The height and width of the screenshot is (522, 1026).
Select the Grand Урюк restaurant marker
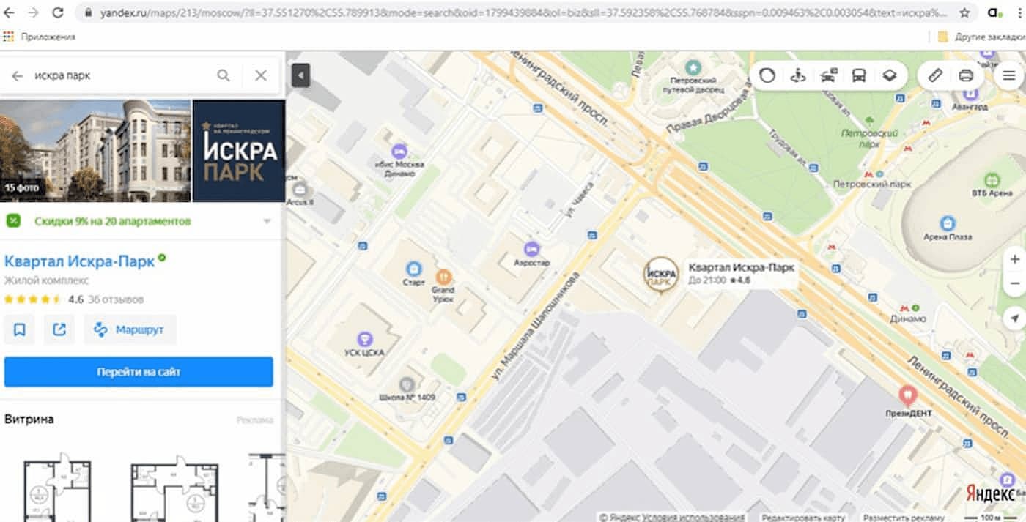coord(443,277)
